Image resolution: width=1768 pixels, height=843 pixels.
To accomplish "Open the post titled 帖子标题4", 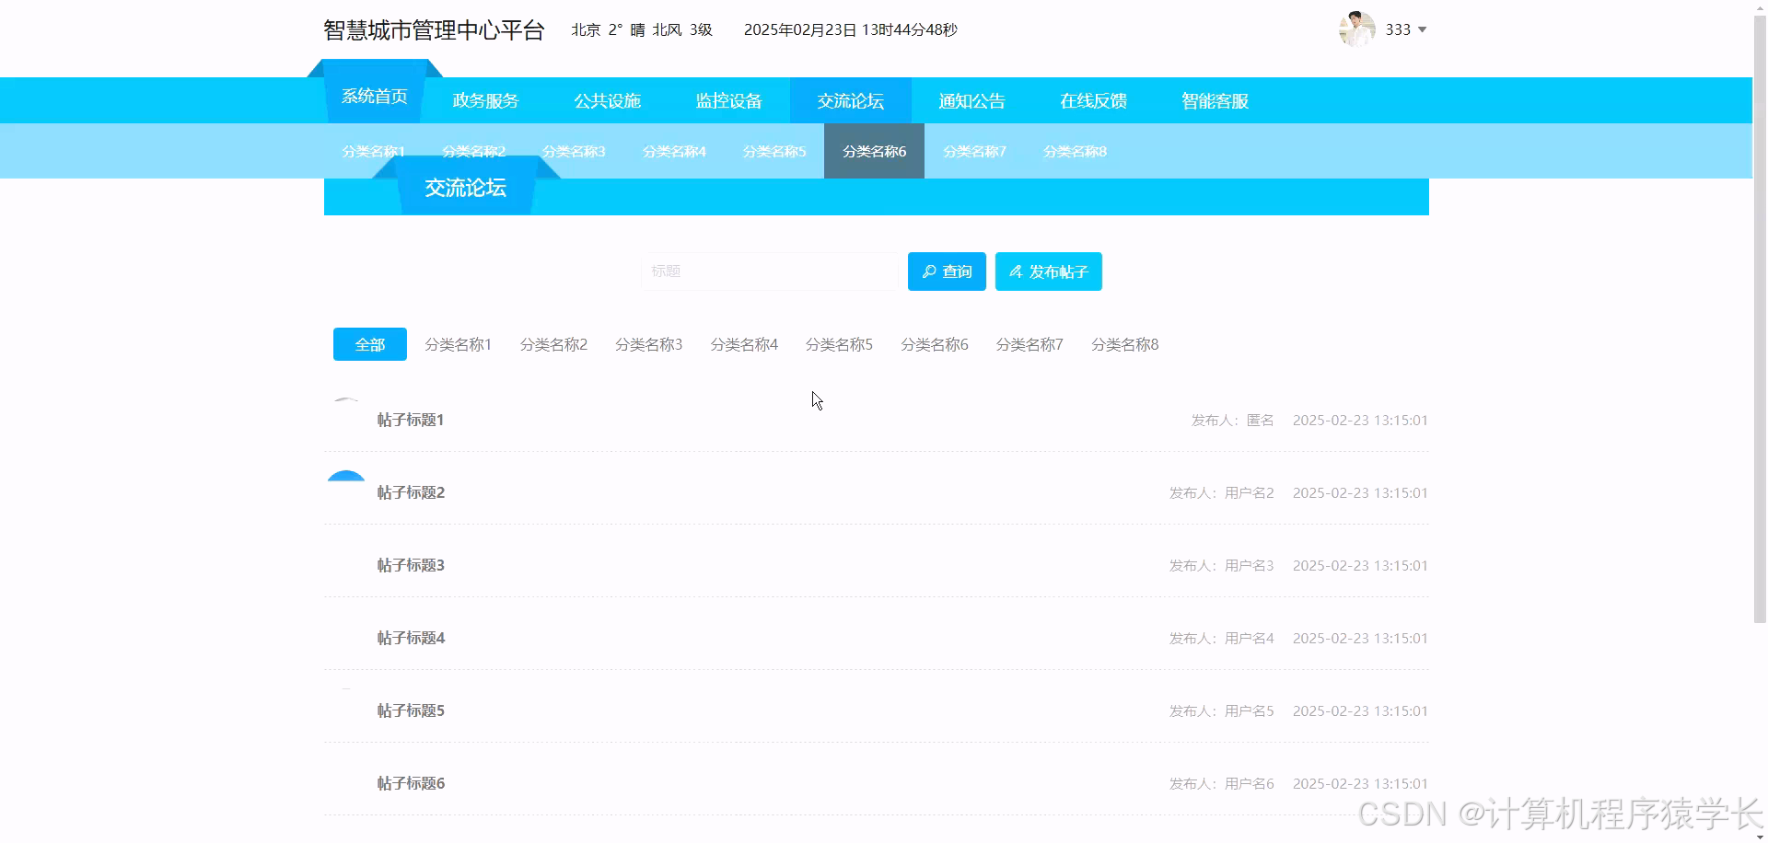I will [410, 637].
